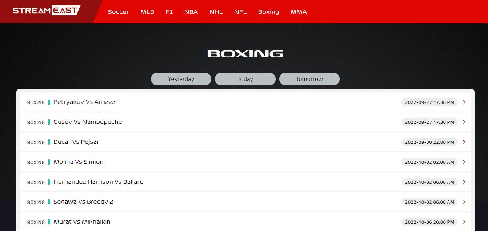The height and width of the screenshot is (231, 488).
Task: Click the 2022-09-27 17:30 PM time on Gusev row
Action: click(429, 122)
